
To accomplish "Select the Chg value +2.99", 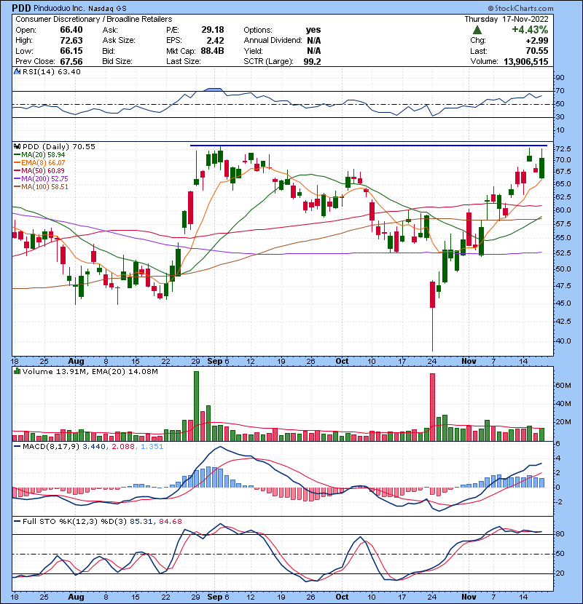I will point(536,40).
